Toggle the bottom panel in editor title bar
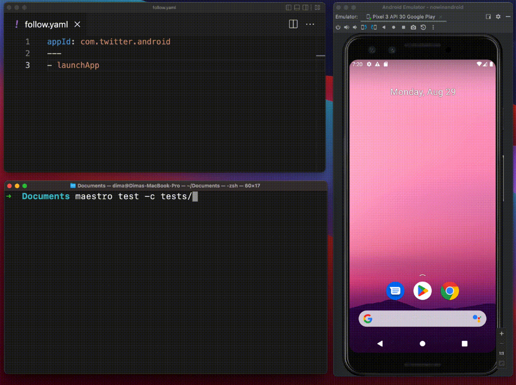516x385 pixels. pyautogui.click(x=297, y=7)
